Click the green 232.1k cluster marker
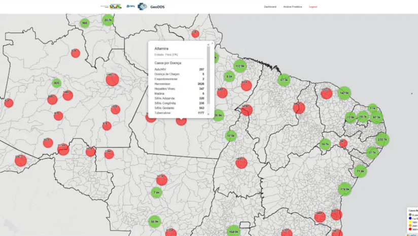418x236 pixels. tap(382, 139)
